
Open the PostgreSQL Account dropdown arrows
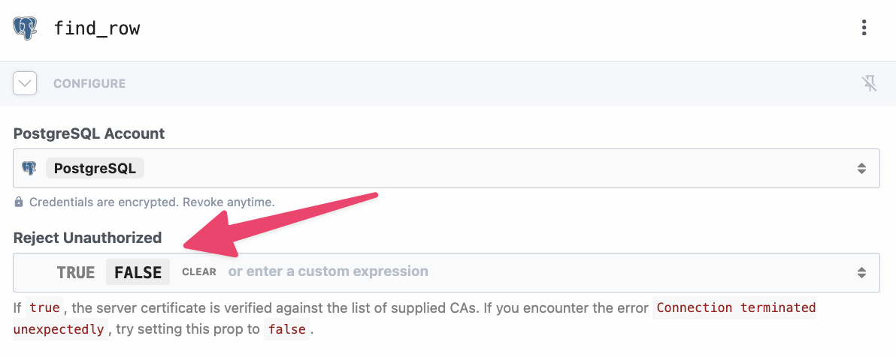click(x=861, y=168)
